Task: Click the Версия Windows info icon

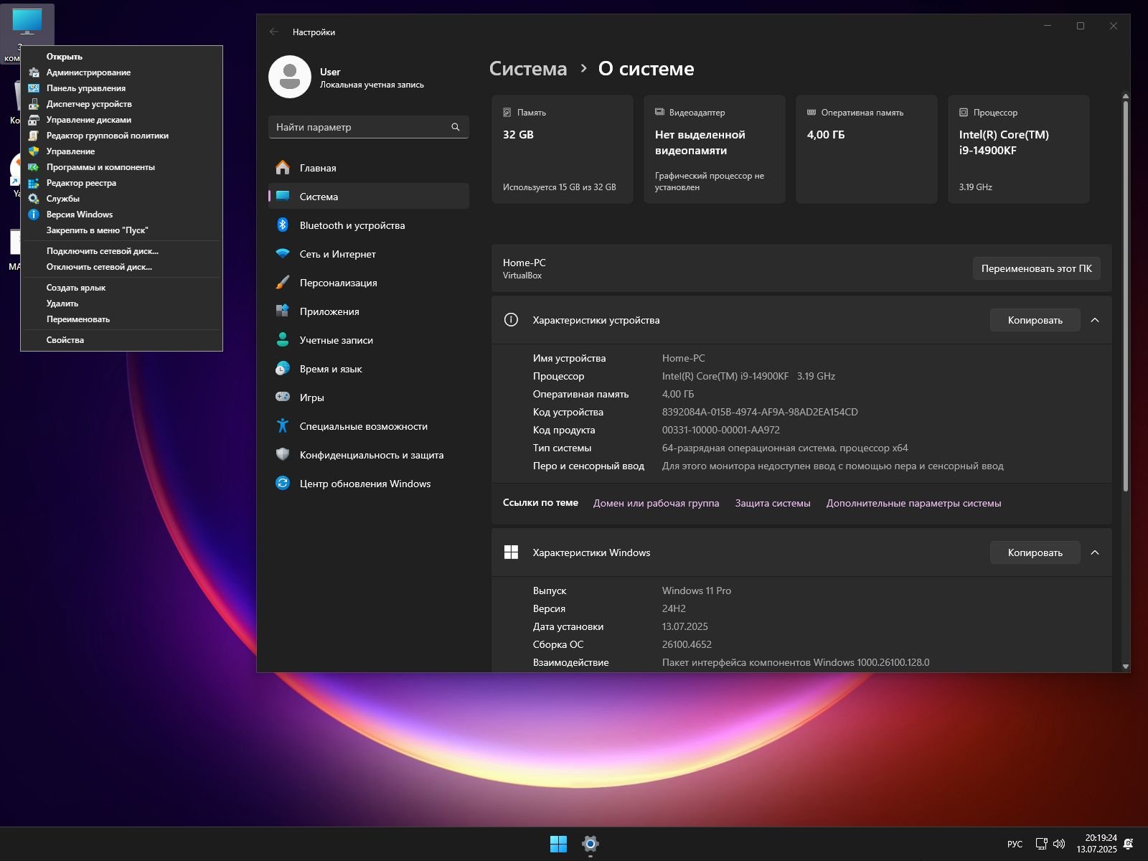Action: point(34,215)
